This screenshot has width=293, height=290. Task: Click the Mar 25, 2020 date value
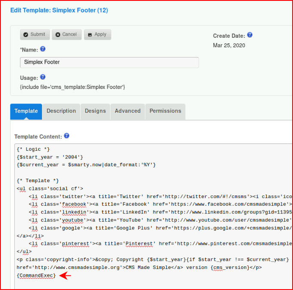(229, 46)
